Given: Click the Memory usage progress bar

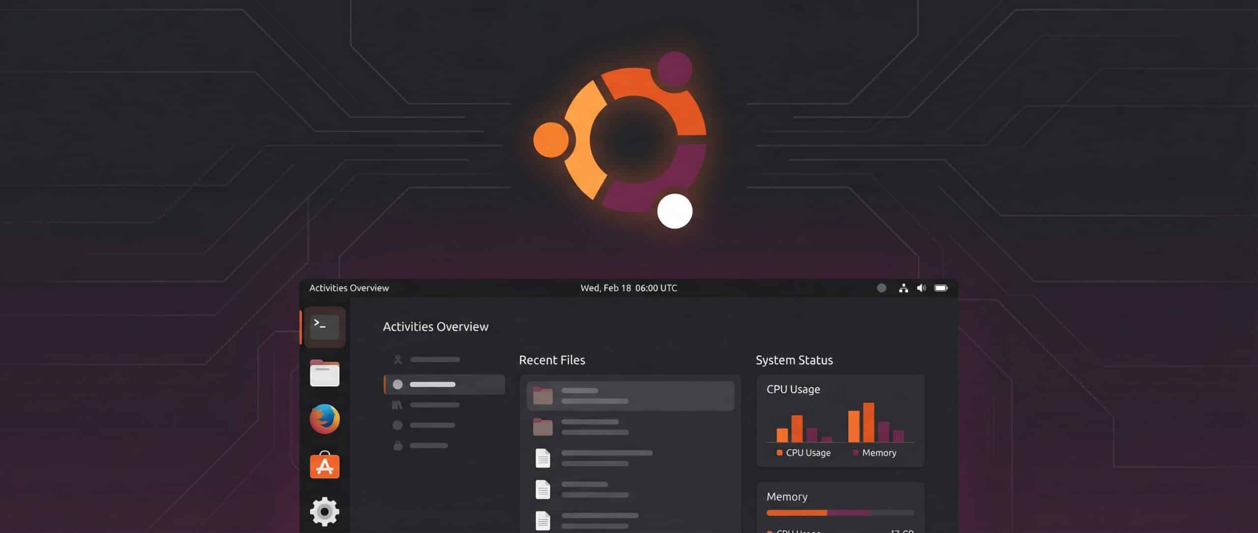Looking at the screenshot, I should (840, 513).
